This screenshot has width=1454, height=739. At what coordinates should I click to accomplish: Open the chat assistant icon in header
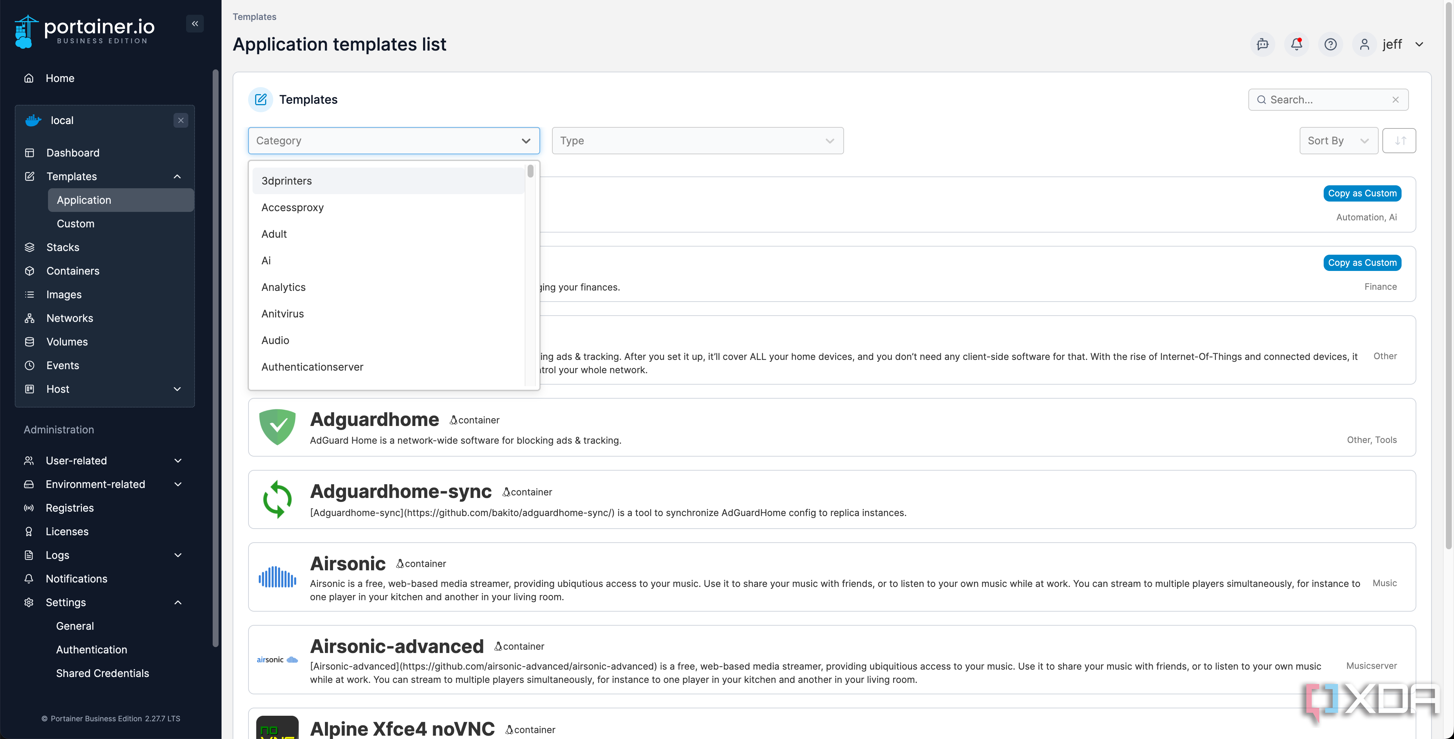(x=1263, y=44)
